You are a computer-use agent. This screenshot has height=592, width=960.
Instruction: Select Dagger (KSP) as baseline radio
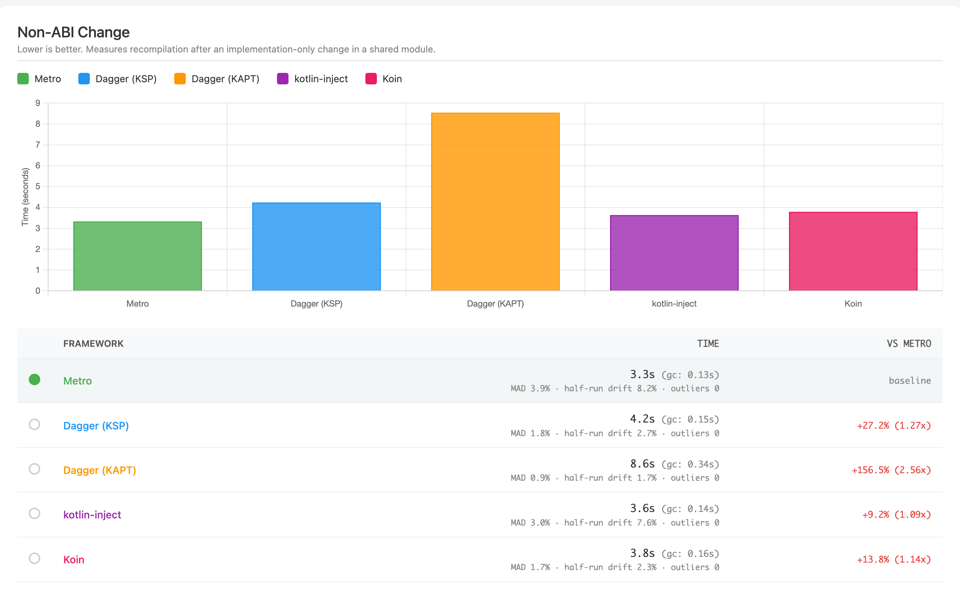(34, 424)
